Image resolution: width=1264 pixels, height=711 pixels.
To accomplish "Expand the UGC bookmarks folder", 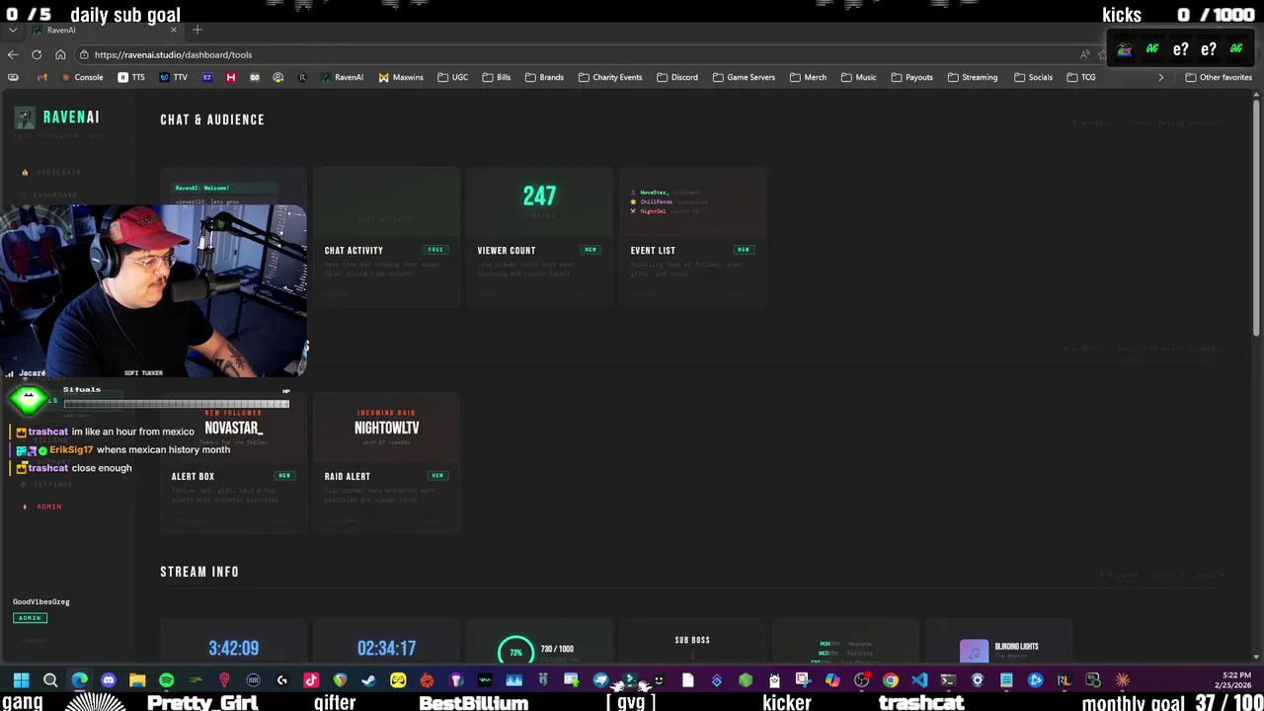I will pyautogui.click(x=453, y=77).
